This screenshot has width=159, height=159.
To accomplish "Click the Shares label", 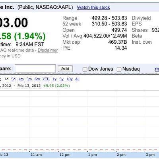I will click(140, 30).
